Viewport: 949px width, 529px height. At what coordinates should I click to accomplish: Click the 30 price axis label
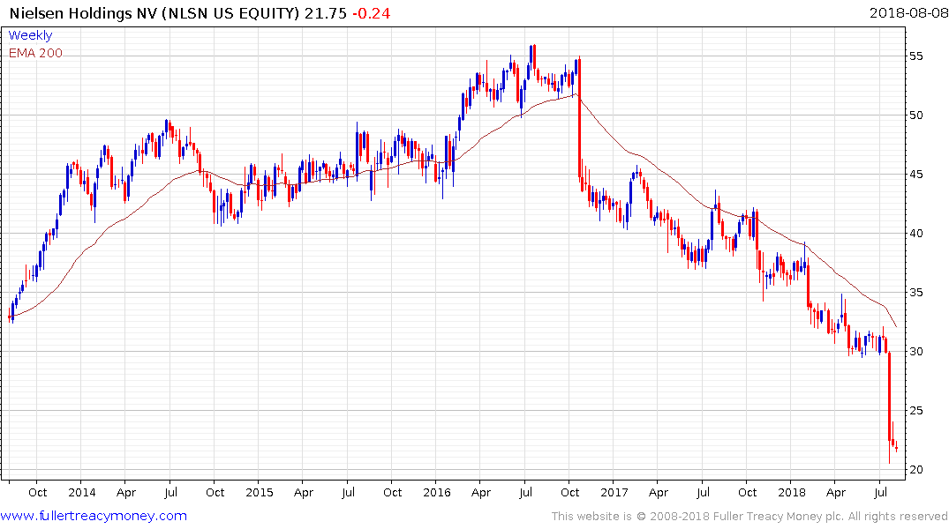point(916,351)
